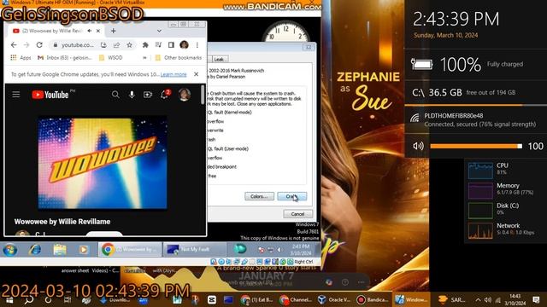Switch to Bandicam on host taskbar
547x307 pixels.
click(372, 299)
